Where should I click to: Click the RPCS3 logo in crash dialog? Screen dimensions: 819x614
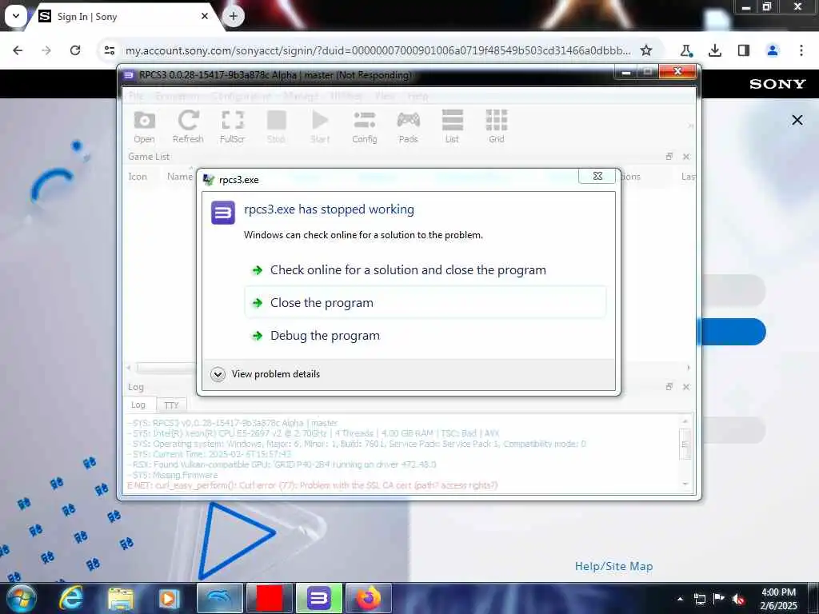[x=223, y=213]
